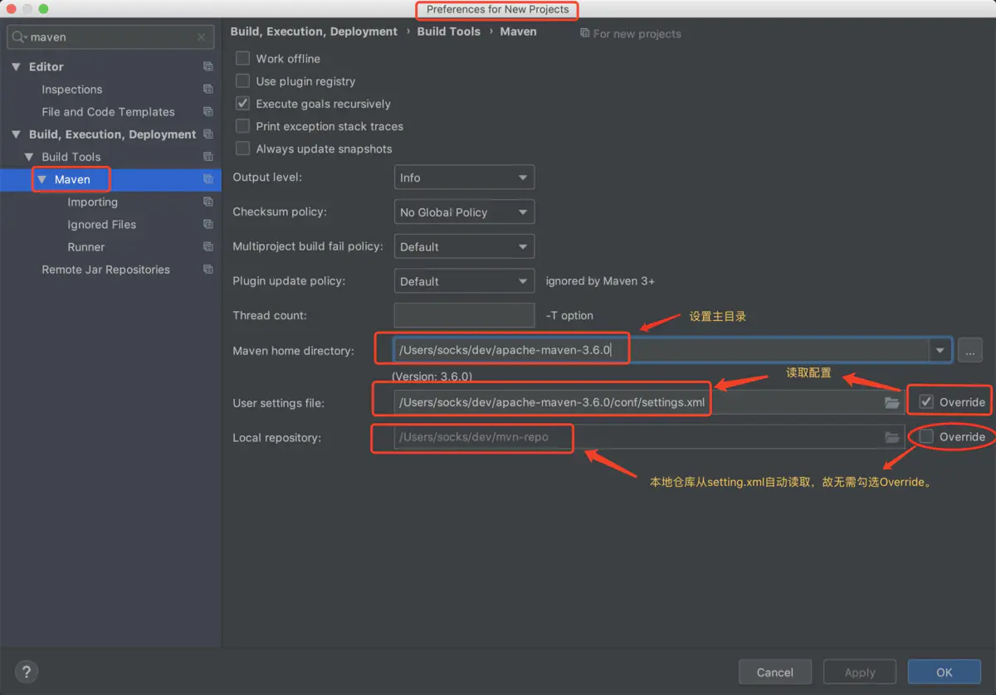Image resolution: width=996 pixels, height=695 pixels.
Task: Click the help question mark icon
Action: click(x=26, y=671)
